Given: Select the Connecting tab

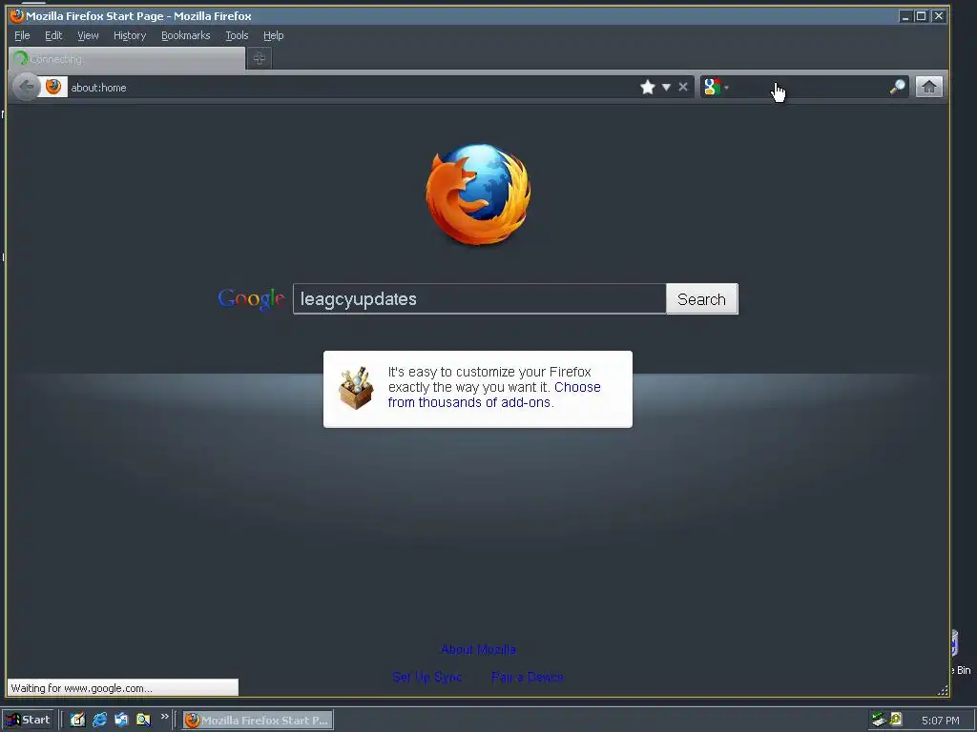Looking at the screenshot, I should click(x=127, y=58).
